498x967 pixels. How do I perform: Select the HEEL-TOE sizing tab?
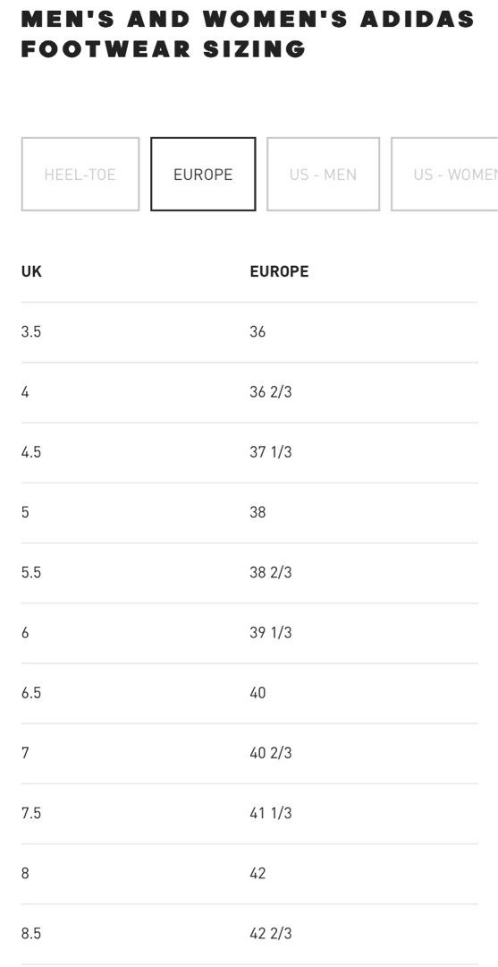(80, 175)
